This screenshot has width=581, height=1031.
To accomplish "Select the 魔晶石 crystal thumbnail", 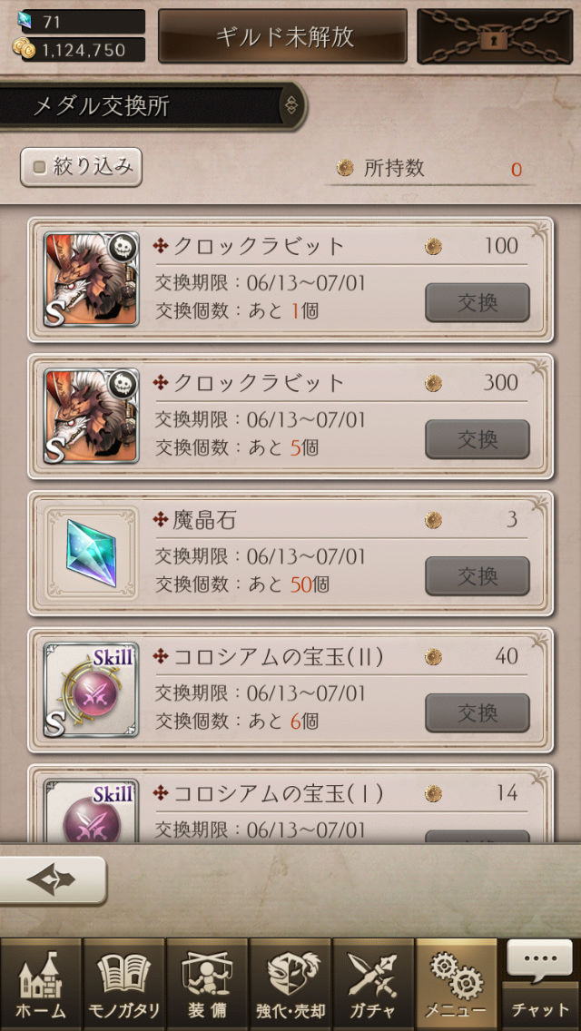I will click(x=92, y=553).
